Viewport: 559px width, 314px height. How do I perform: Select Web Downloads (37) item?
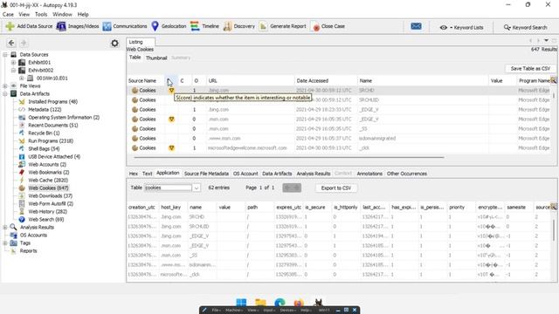coord(51,195)
